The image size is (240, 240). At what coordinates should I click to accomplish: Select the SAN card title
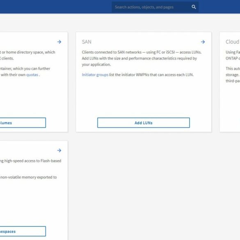87,42
